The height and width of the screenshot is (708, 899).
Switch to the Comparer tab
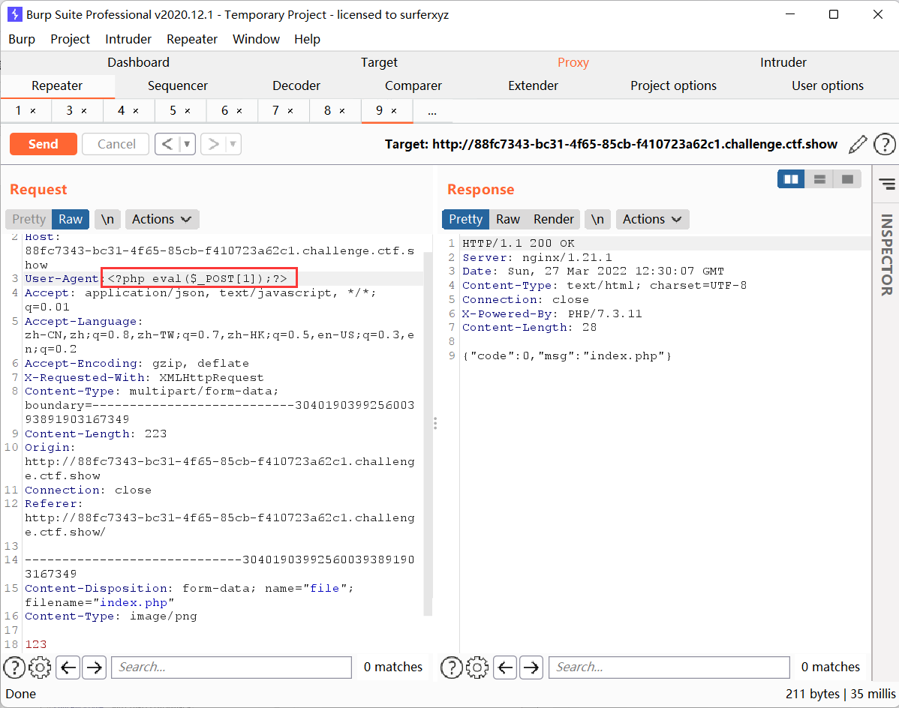click(413, 86)
